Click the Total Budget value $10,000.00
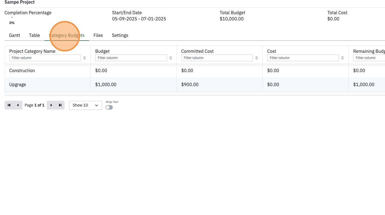Image resolution: width=385 pixels, height=215 pixels. pos(232,19)
